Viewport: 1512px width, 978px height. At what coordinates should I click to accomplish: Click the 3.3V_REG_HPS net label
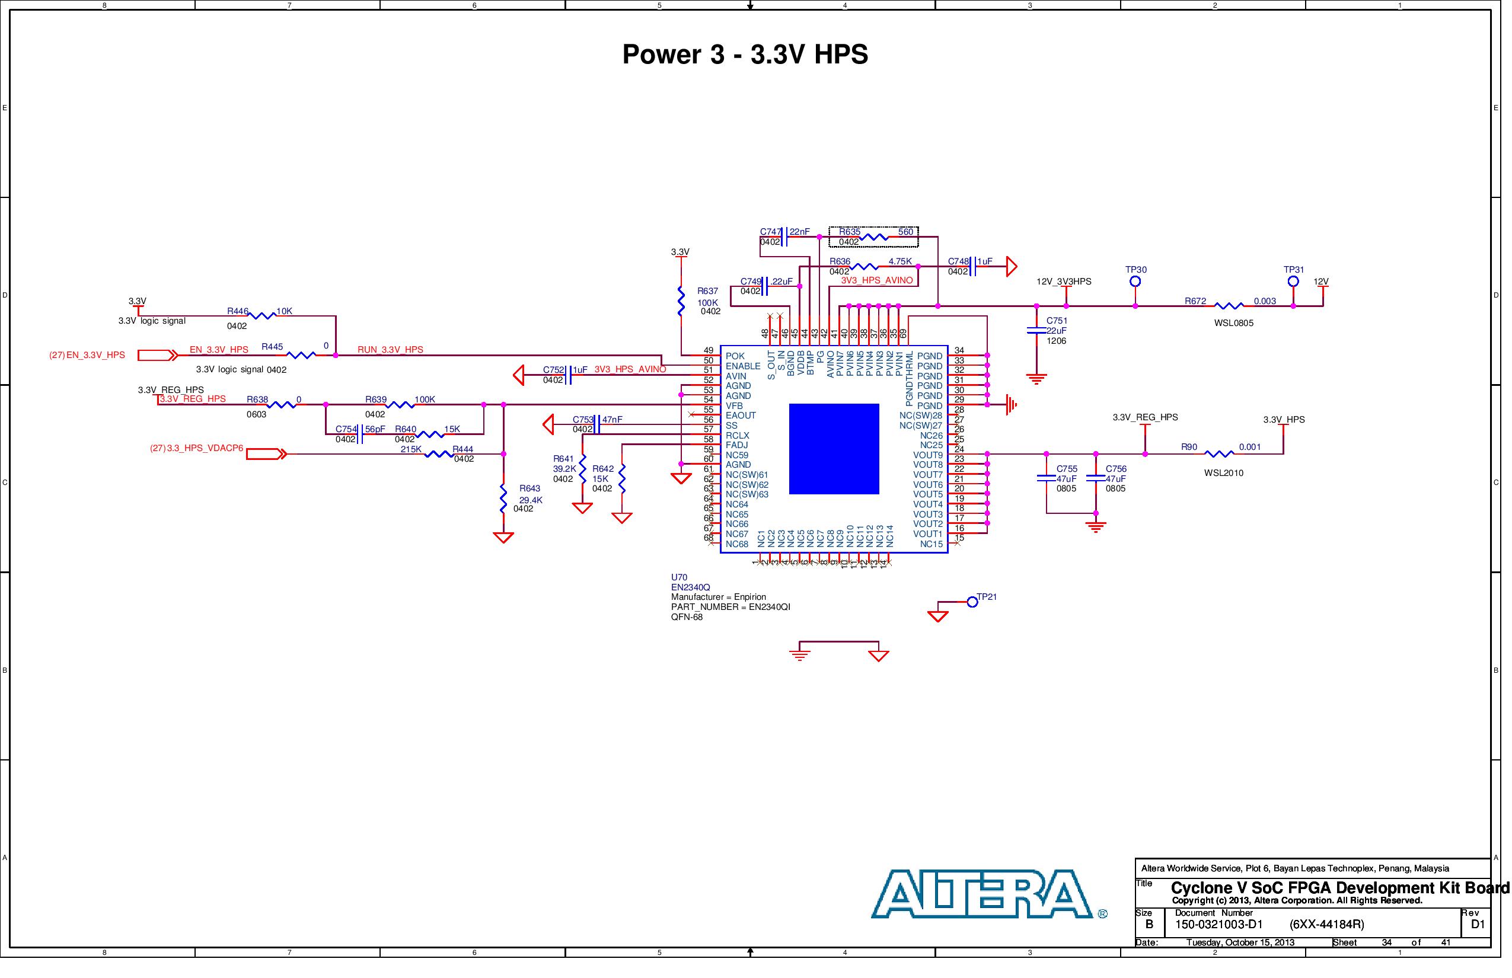[194, 399]
